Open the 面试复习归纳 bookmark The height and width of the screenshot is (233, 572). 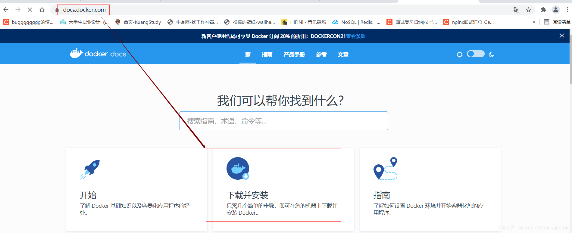point(412,22)
